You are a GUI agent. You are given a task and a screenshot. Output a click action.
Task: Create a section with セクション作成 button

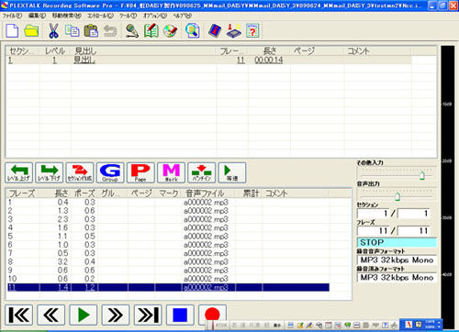click(x=80, y=172)
